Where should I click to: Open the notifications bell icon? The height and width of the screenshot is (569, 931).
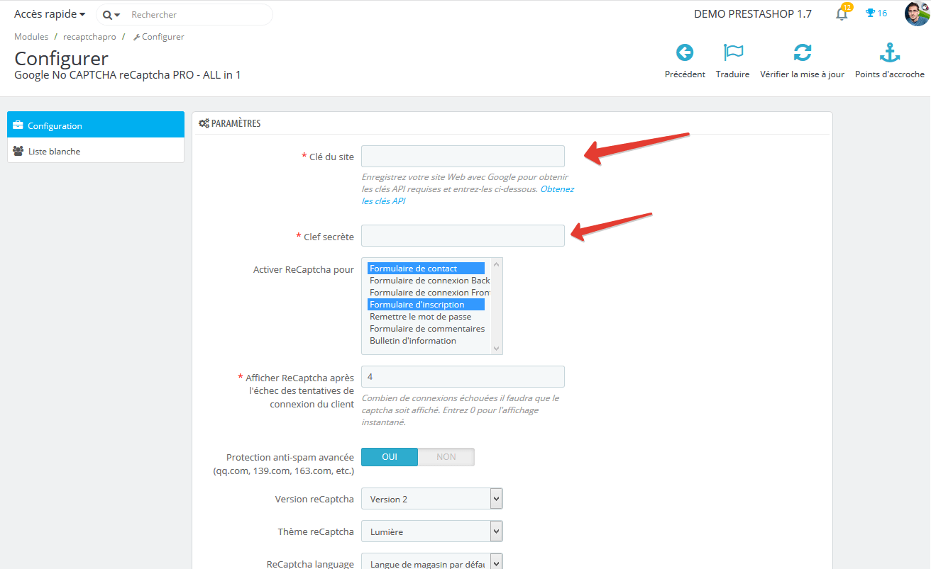(x=842, y=13)
